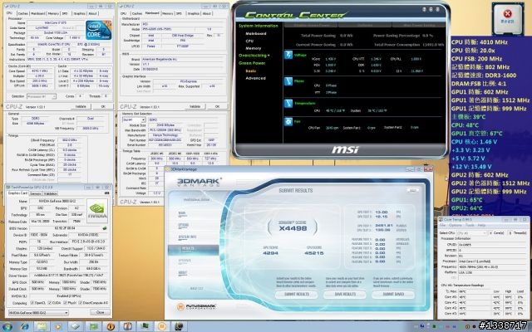
Task: Open the Windows Start menu orb
Action: (7, 327)
